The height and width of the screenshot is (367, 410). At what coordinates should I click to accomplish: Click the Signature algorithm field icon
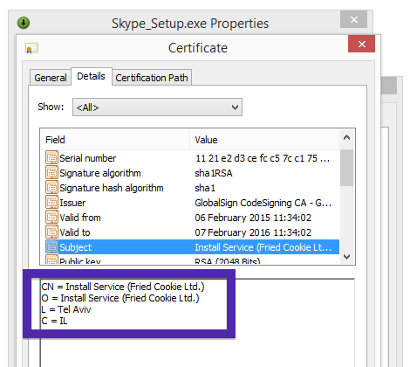click(x=51, y=173)
